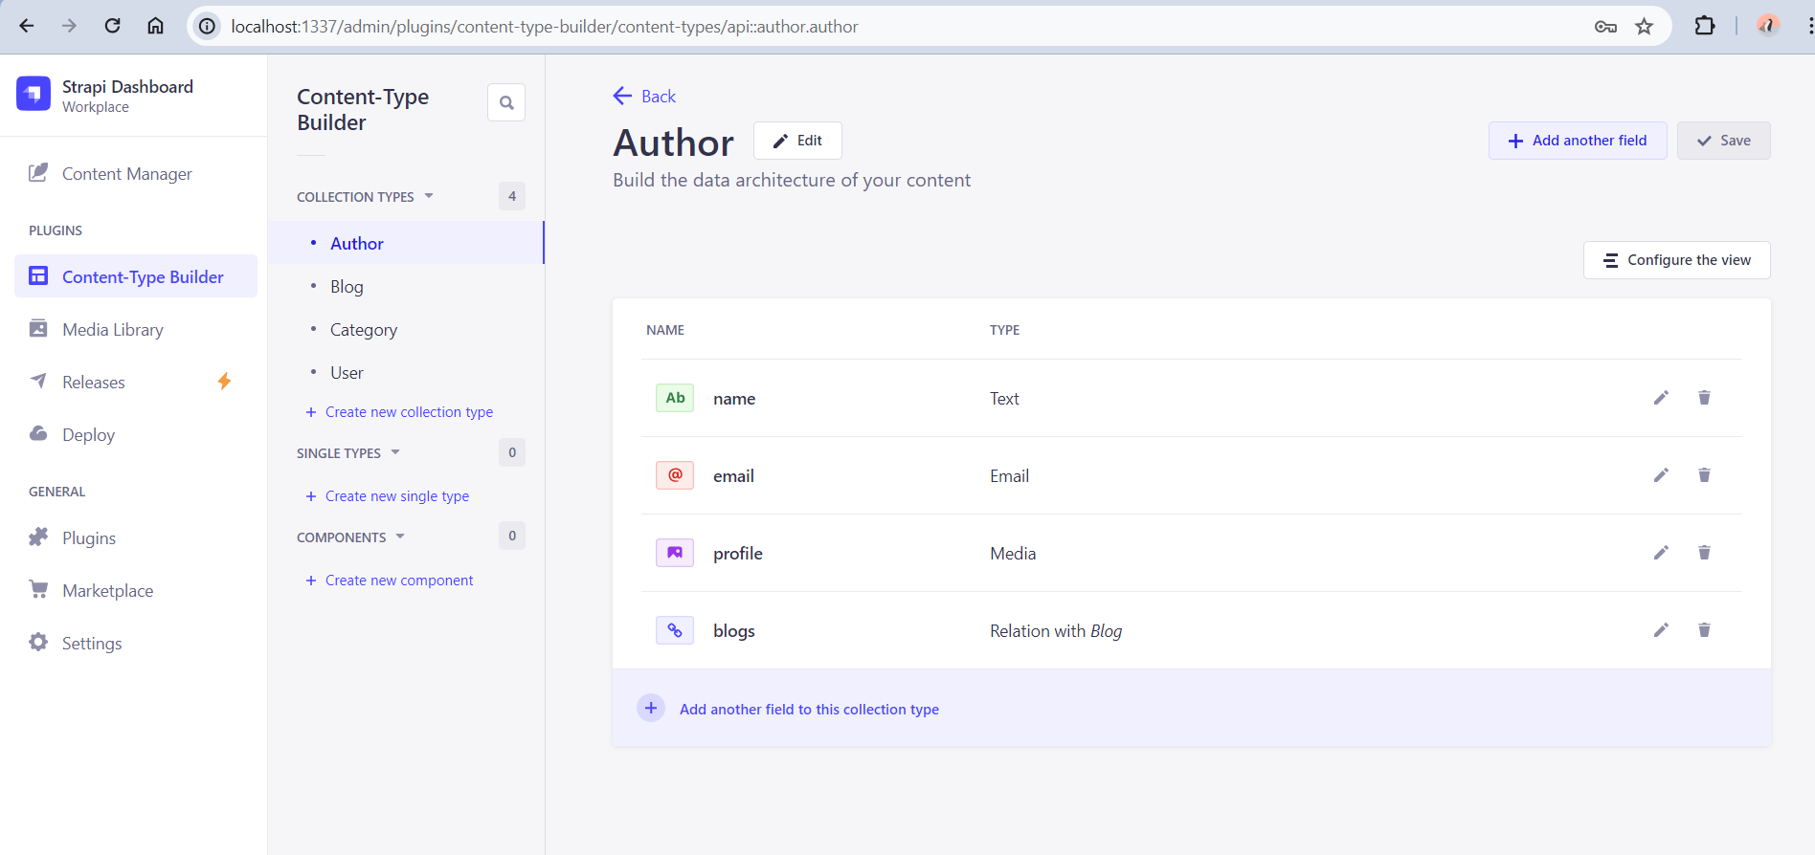Viewport: 1815px width, 855px height.
Task: Click Create new collection type
Action: (x=399, y=411)
